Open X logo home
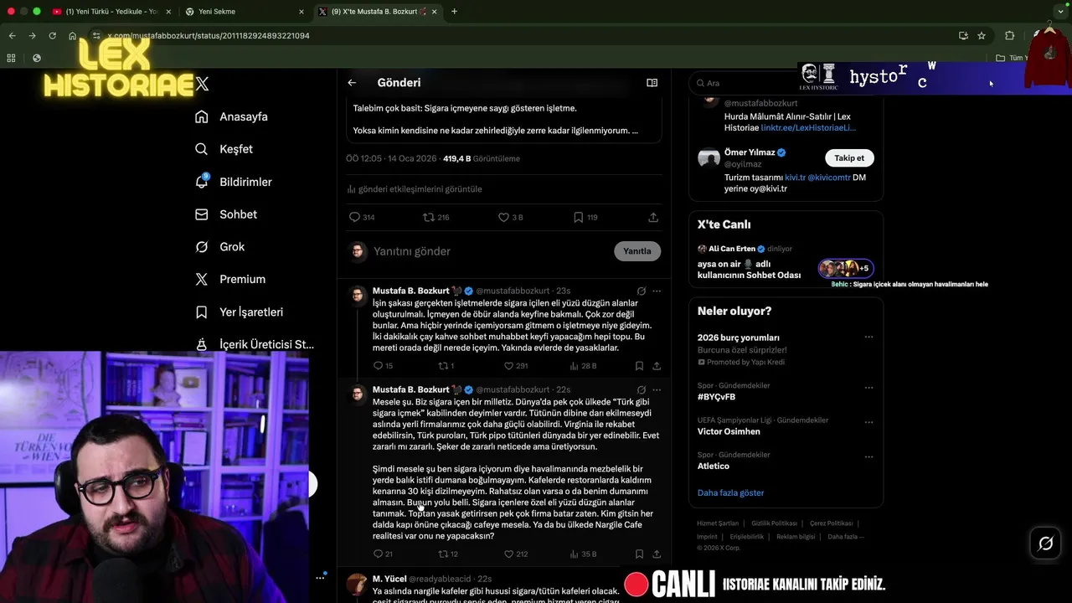The image size is (1072, 603). pos(202,84)
